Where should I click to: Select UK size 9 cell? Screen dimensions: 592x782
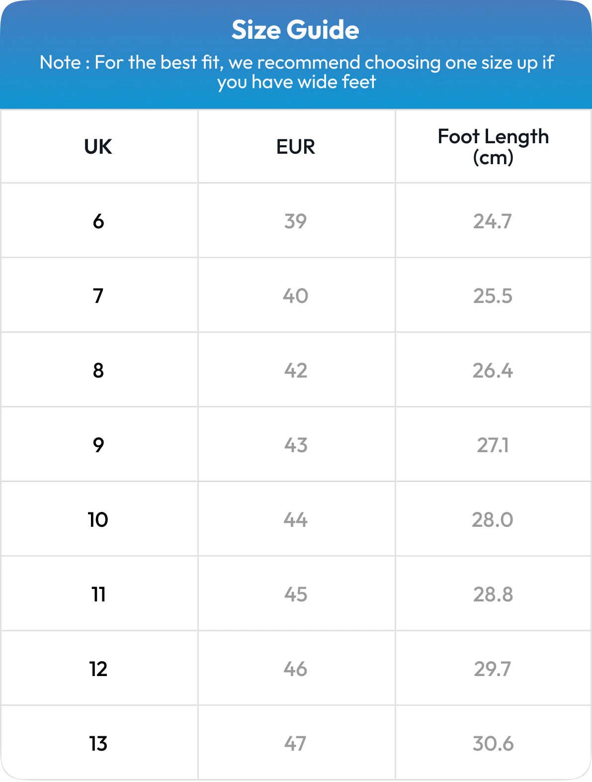tap(98, 445)
